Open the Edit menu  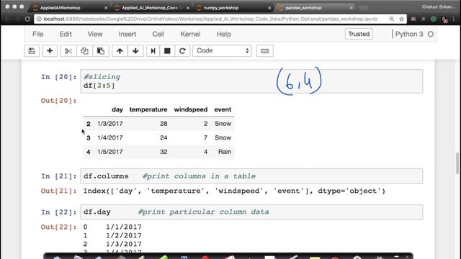click(x=66, y=34)
